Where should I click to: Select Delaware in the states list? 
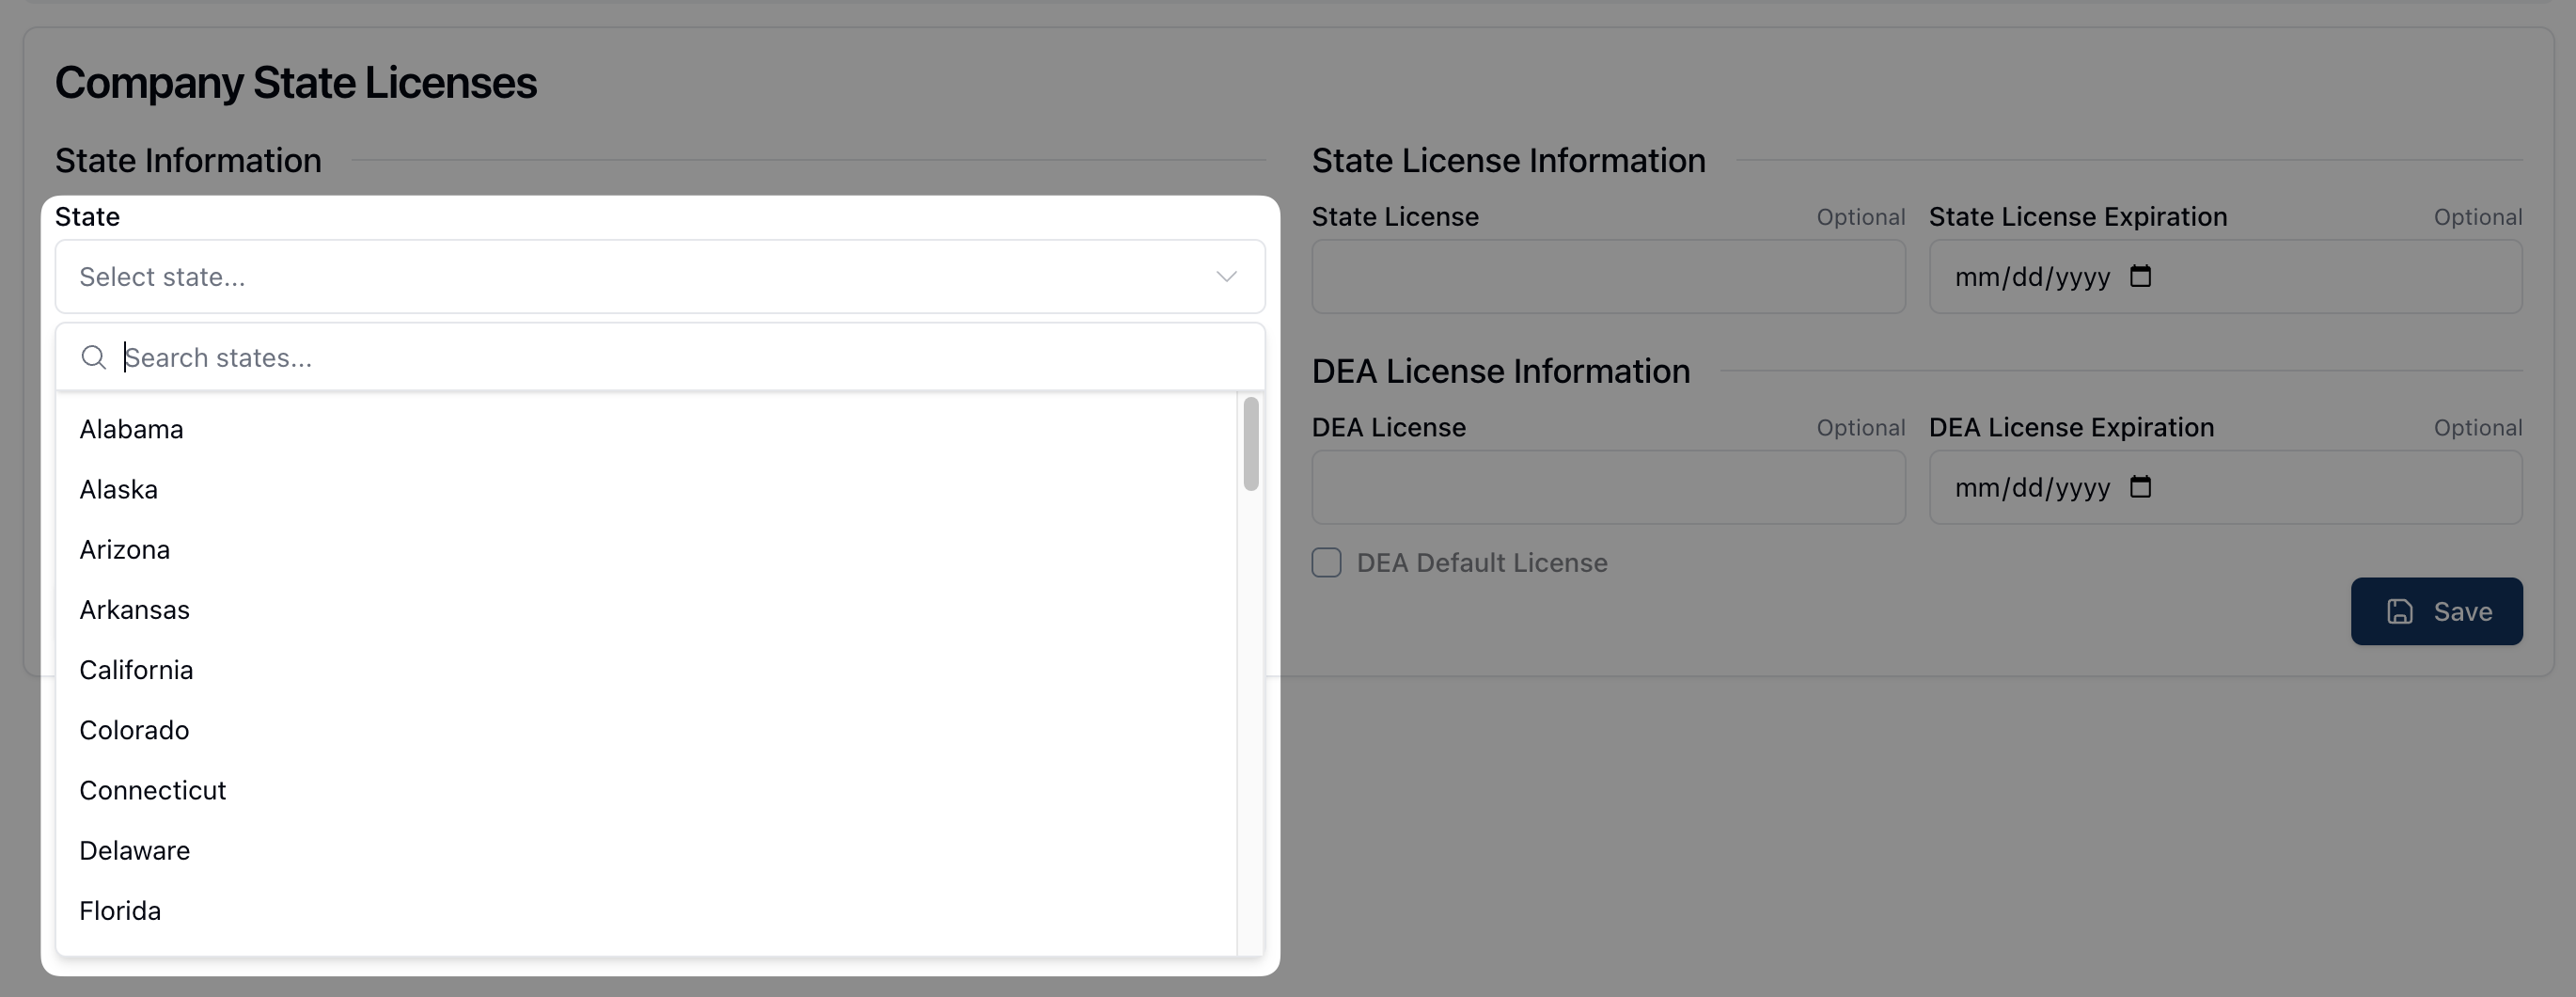coord(134,851)
